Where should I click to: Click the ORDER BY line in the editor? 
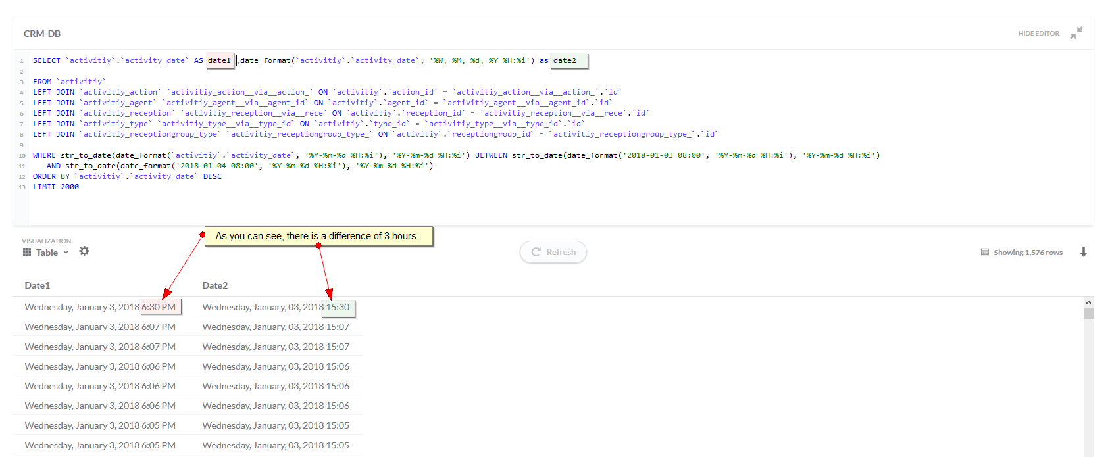click(128, 176)
